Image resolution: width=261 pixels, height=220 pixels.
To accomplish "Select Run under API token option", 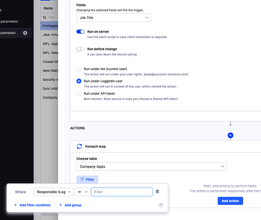I will [x=79, y=93].
